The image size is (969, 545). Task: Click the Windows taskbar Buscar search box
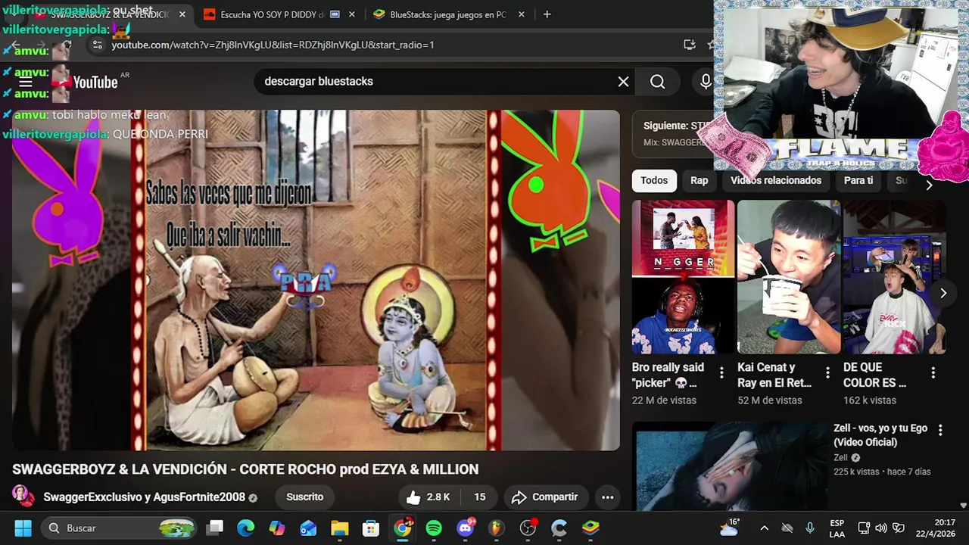pyautogui.click(x=120, y=528)
